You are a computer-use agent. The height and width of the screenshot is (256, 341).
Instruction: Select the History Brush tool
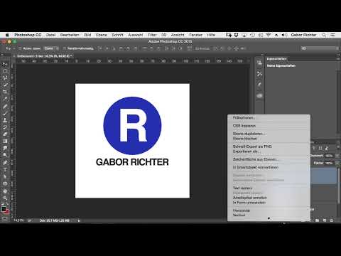pyautogui.click(x=5, y=127)
